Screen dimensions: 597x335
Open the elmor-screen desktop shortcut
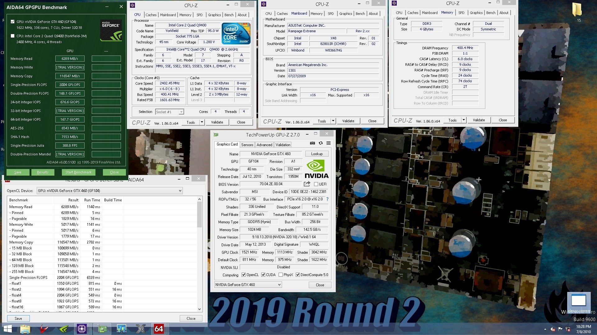point(579,302)
